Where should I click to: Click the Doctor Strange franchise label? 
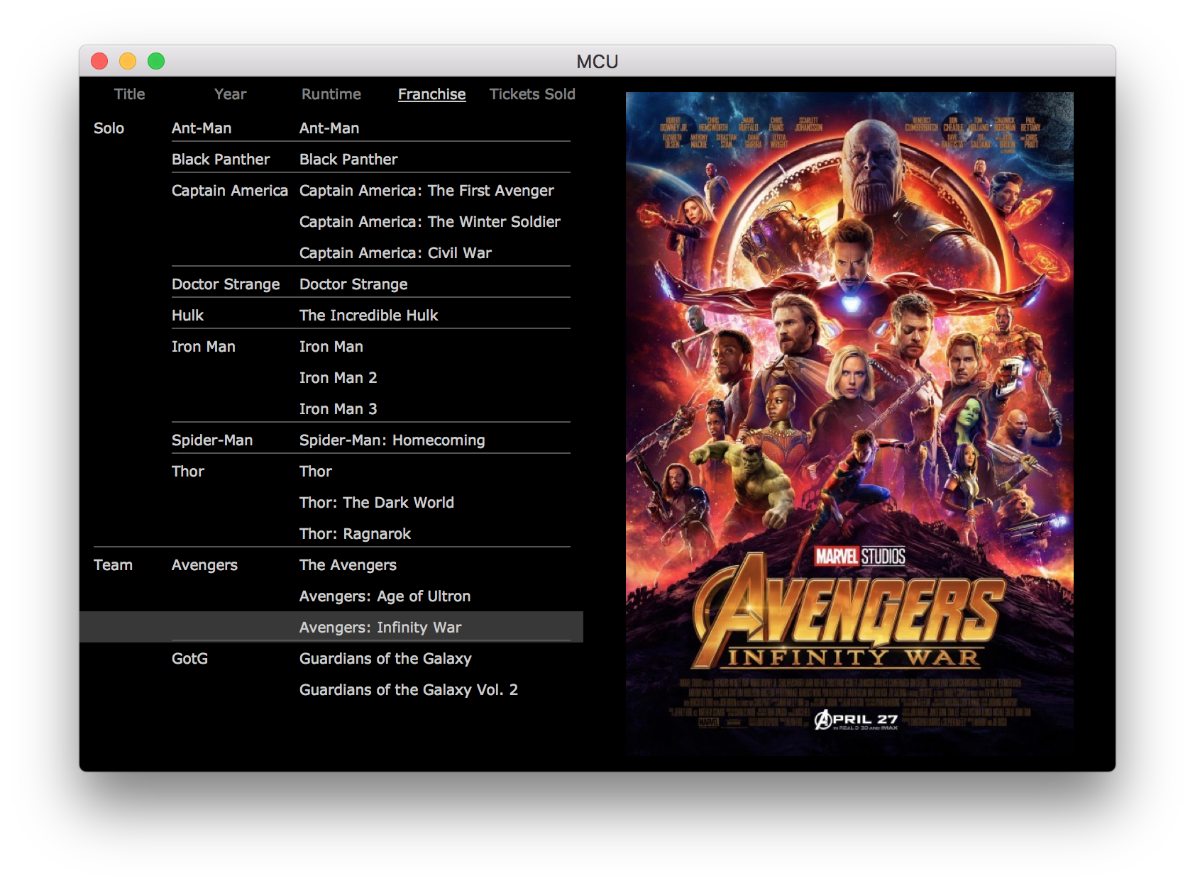(226, 284)
